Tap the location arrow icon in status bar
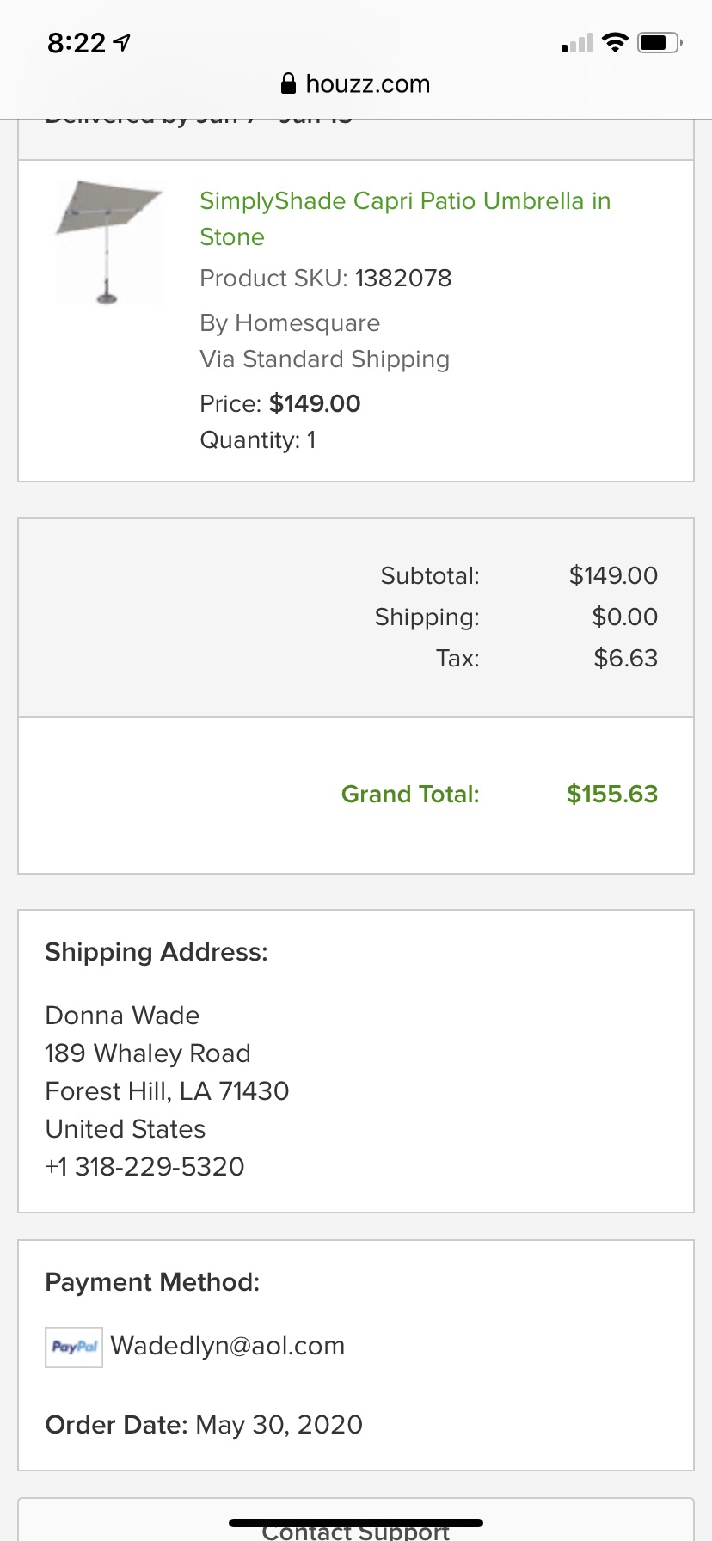Screen dimensions: 712x1541 tap(122, 42)
